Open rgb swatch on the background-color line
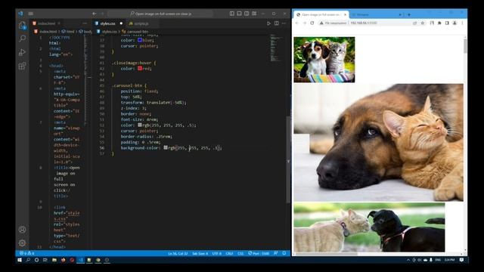Image resolution: width=484 pixels, height=272 pixels. [166, 148]
